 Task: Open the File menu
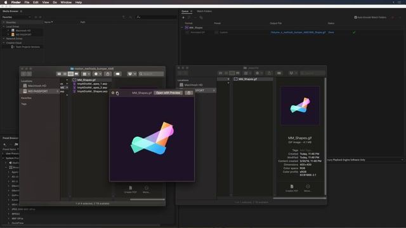(27, 3)
